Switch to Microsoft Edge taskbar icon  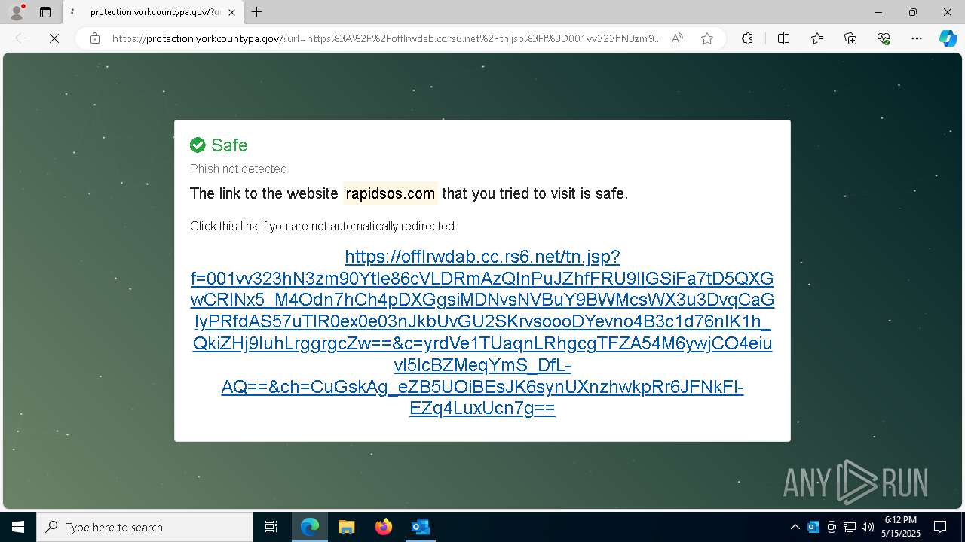[x=310, y=527]
